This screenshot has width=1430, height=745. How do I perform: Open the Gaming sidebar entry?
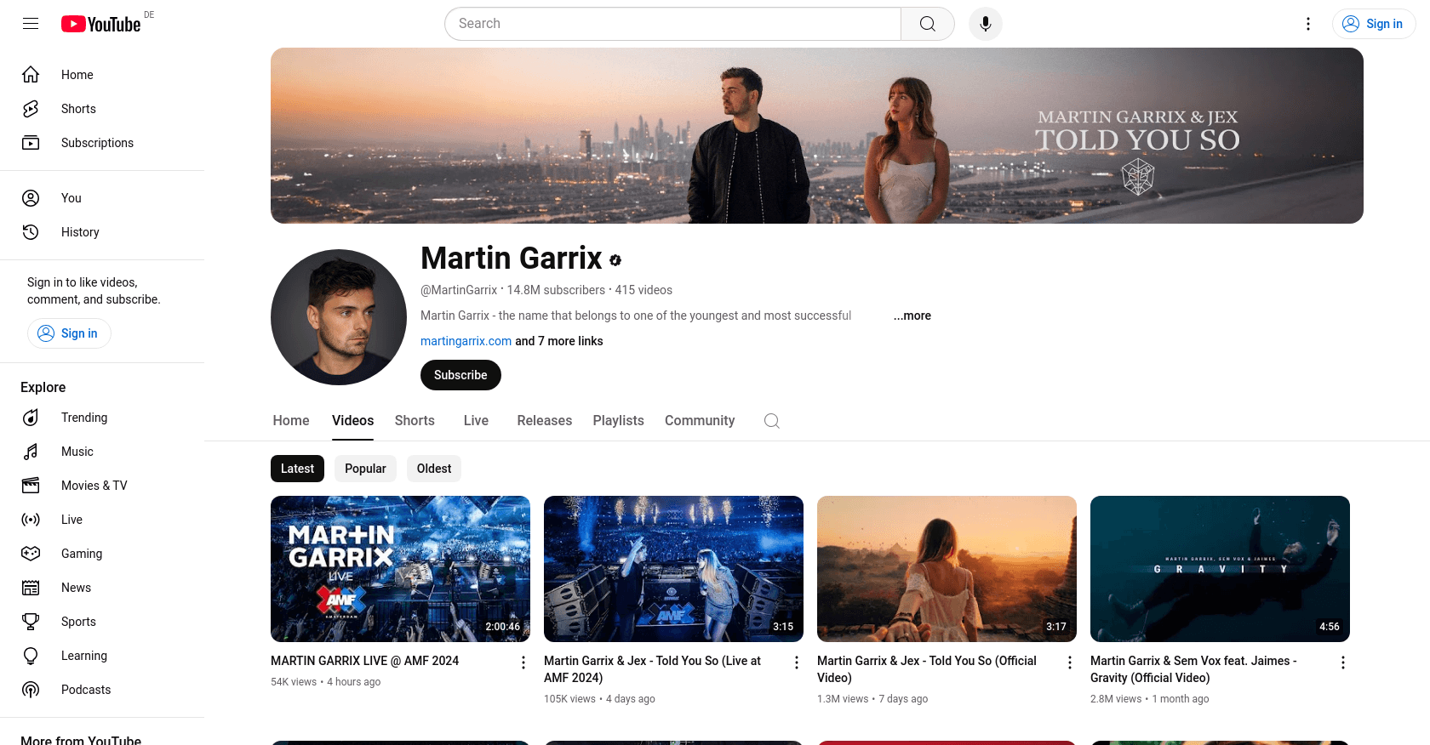[82, 554]
